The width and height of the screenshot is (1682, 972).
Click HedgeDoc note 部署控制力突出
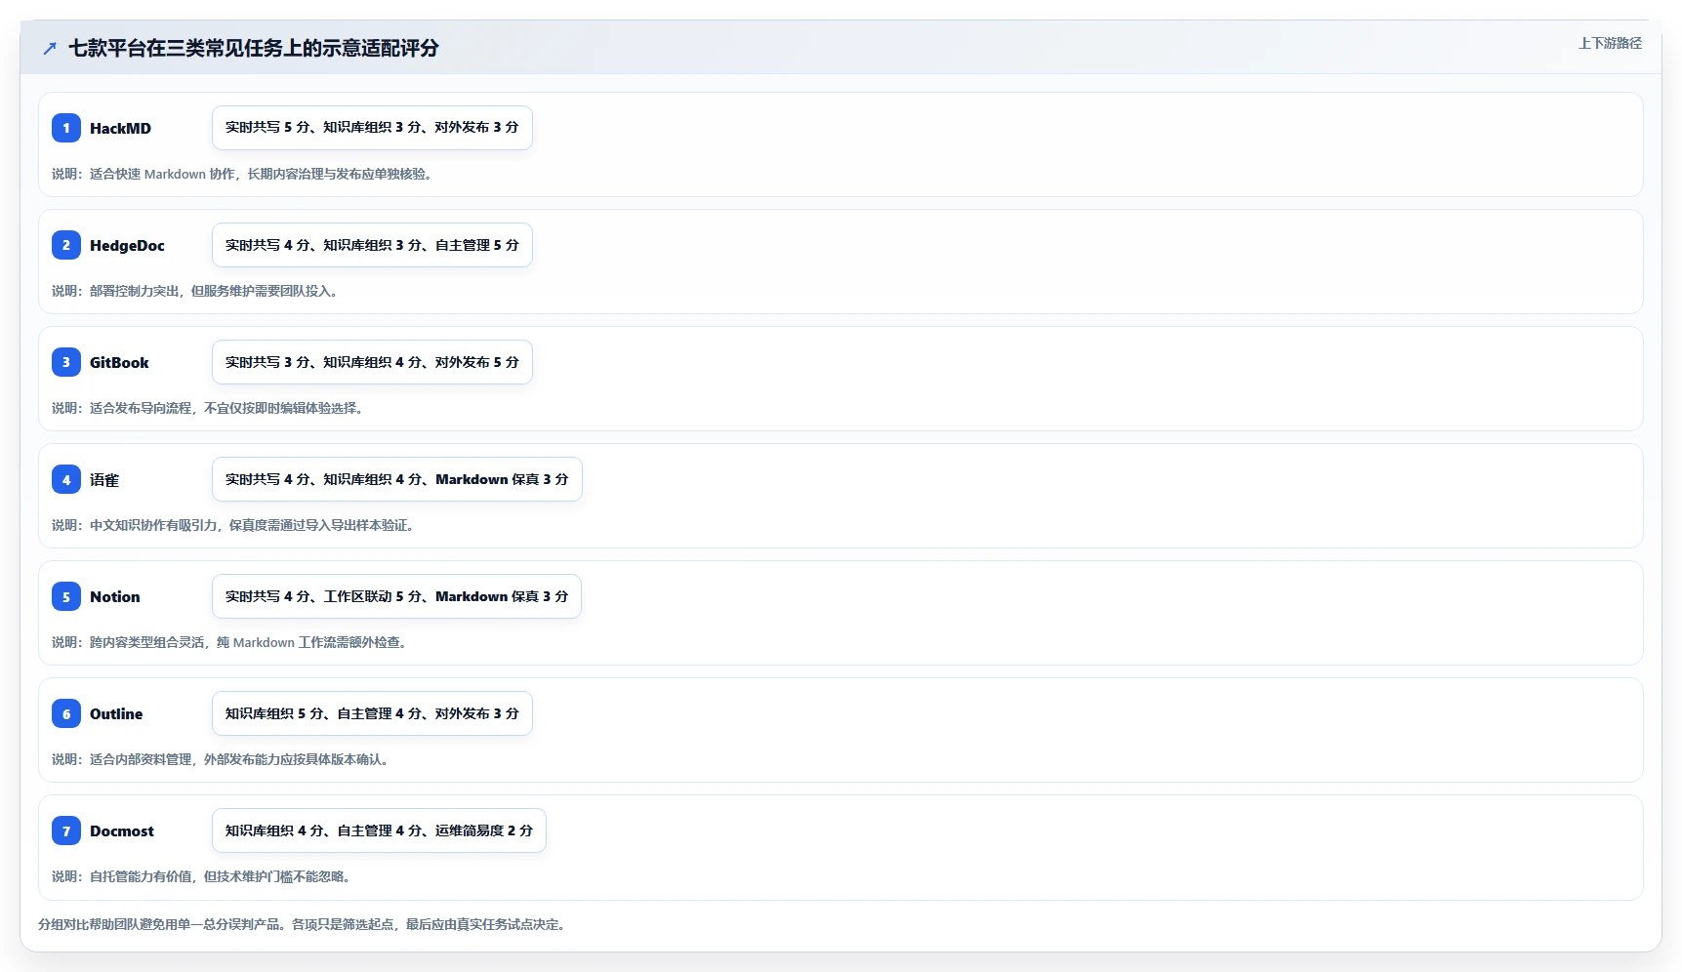click(x=194, y=291)
